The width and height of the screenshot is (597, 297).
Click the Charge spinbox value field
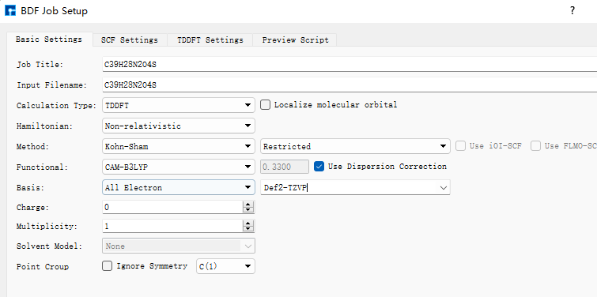[x=172, y=207]
